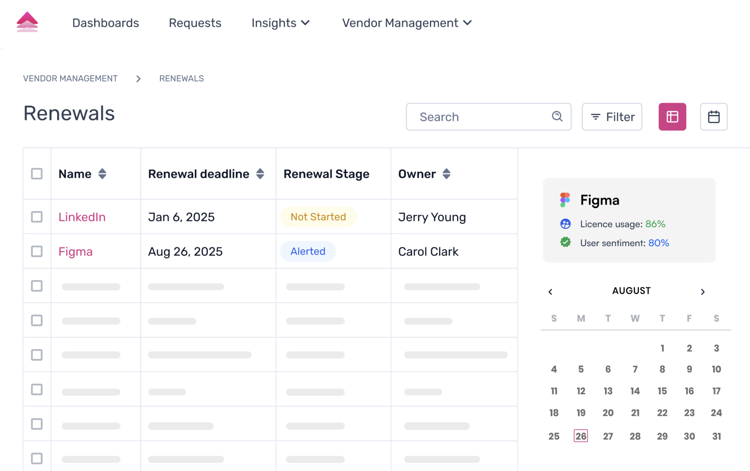The height and width of the screenshot is (471, 750).
Task: Click the pink app logo
Action: tap(27, 22)
